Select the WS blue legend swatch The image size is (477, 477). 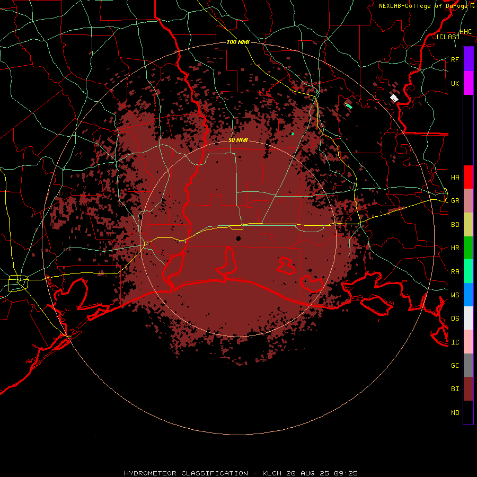468,295
